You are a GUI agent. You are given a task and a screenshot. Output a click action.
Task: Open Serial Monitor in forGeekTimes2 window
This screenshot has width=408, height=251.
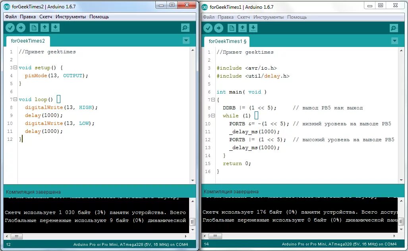pos(185,27)
